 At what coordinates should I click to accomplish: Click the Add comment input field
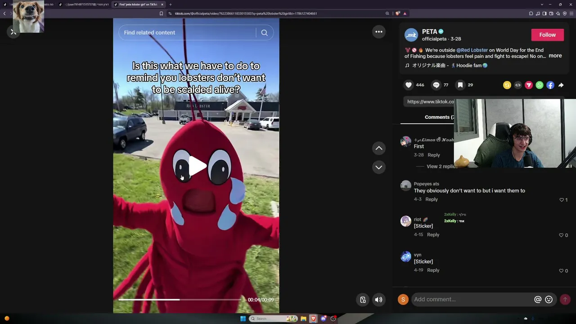click(x=472, y=299)
